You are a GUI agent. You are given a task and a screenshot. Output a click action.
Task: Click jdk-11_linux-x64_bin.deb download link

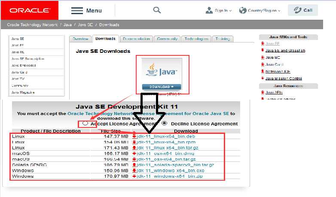point(166,136)
